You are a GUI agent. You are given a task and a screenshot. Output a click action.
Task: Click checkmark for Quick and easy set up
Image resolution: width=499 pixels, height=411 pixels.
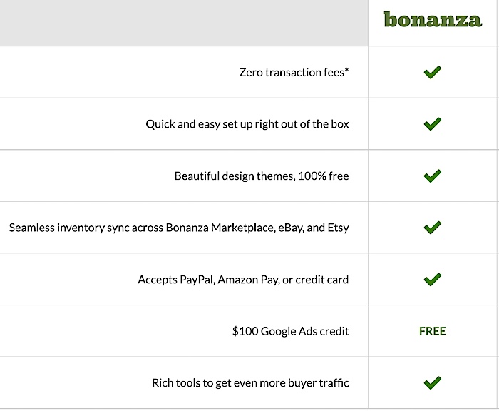click(433, 124)
